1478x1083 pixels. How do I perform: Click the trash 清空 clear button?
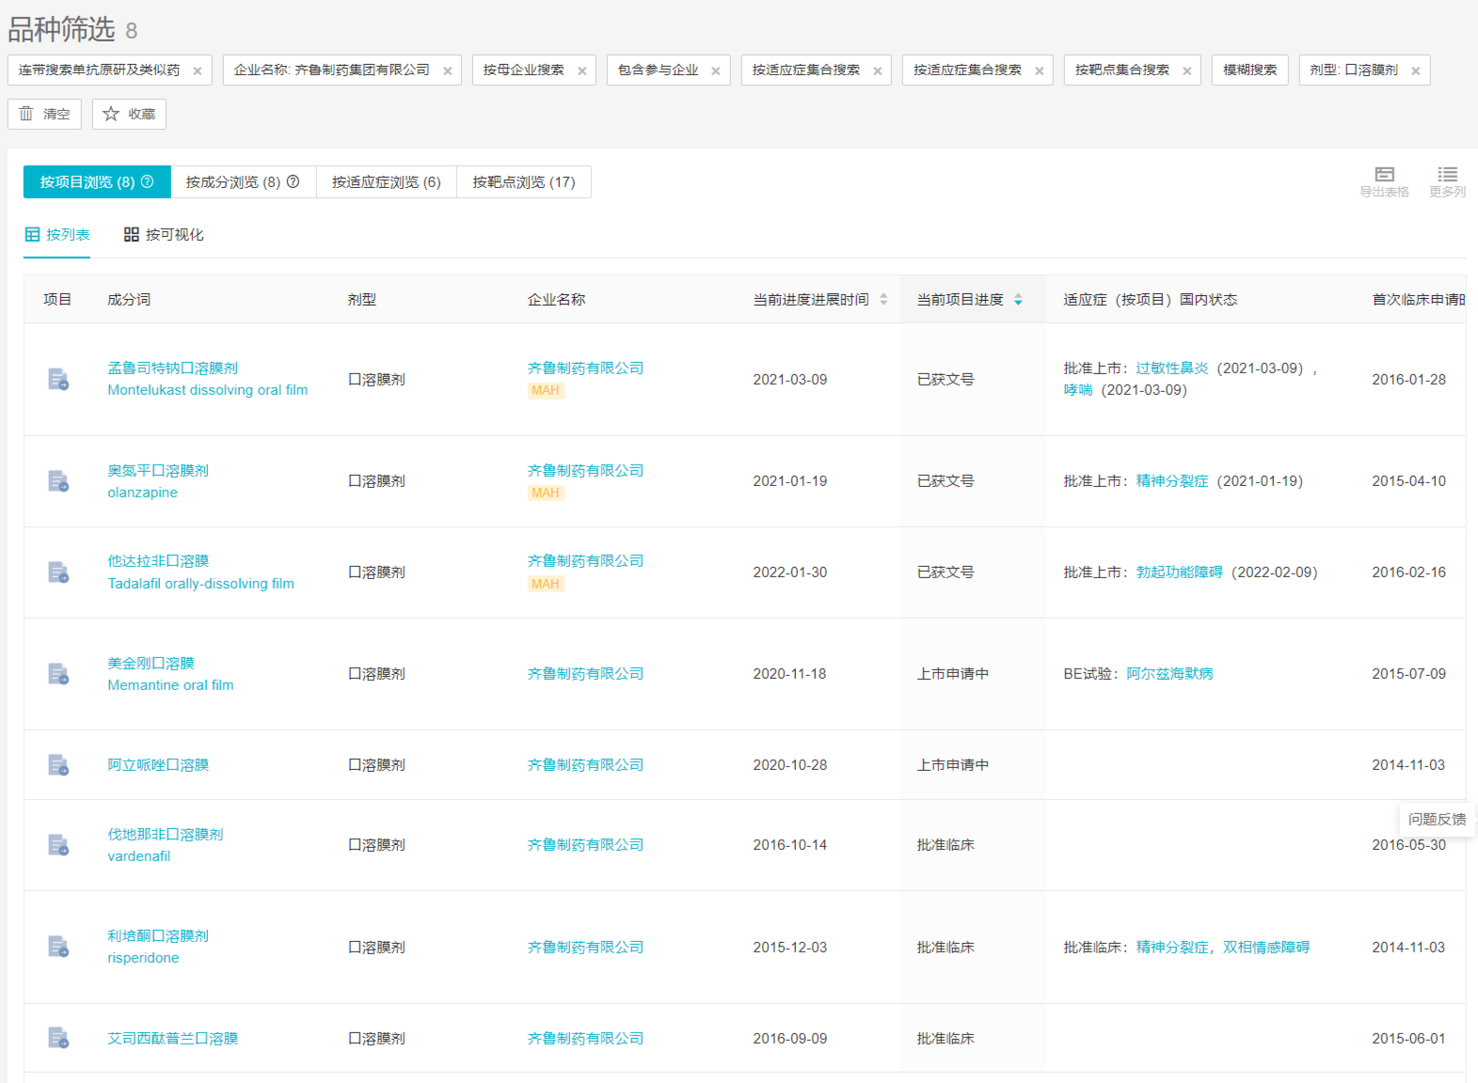[44, 114]
